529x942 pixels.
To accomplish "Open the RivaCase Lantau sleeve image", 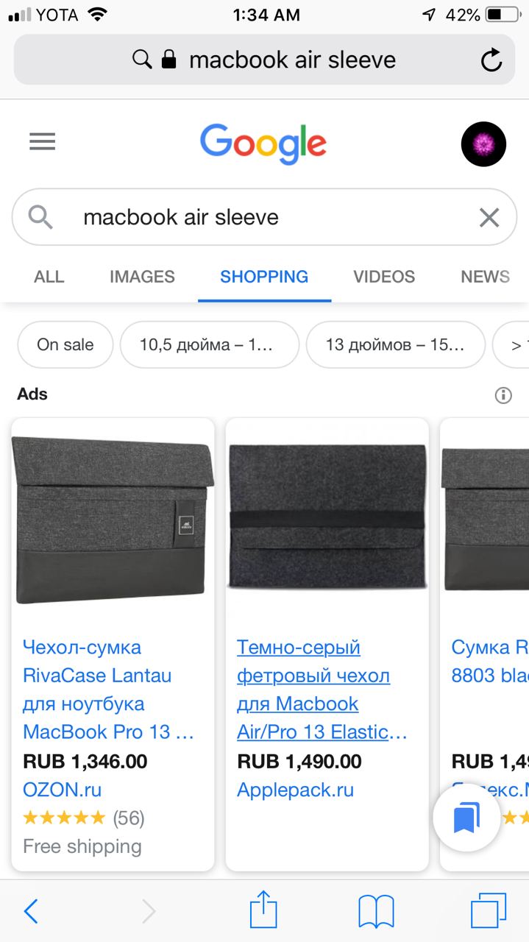I will (113, 520).
